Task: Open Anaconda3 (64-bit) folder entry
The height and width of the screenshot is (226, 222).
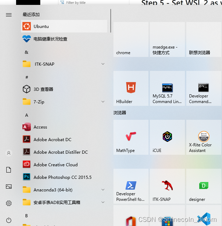Action: click(64, 190)
